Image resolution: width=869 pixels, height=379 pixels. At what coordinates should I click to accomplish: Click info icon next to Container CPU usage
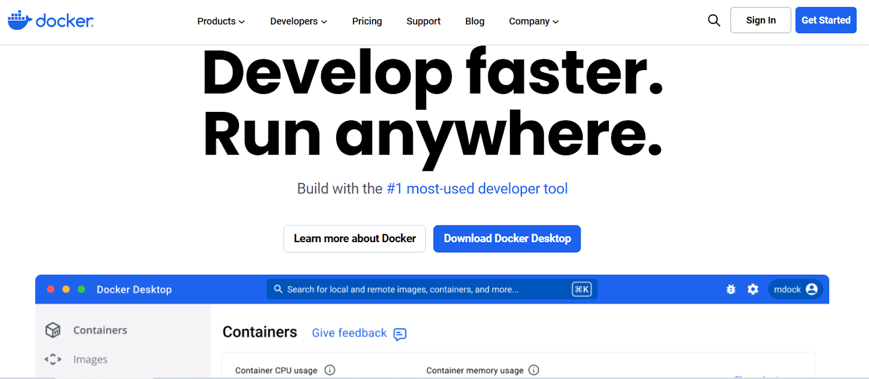point(330,370)
